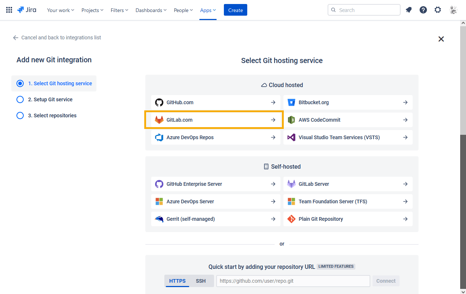Expand the Your work dropdown
466x294 pixels.
61,10
